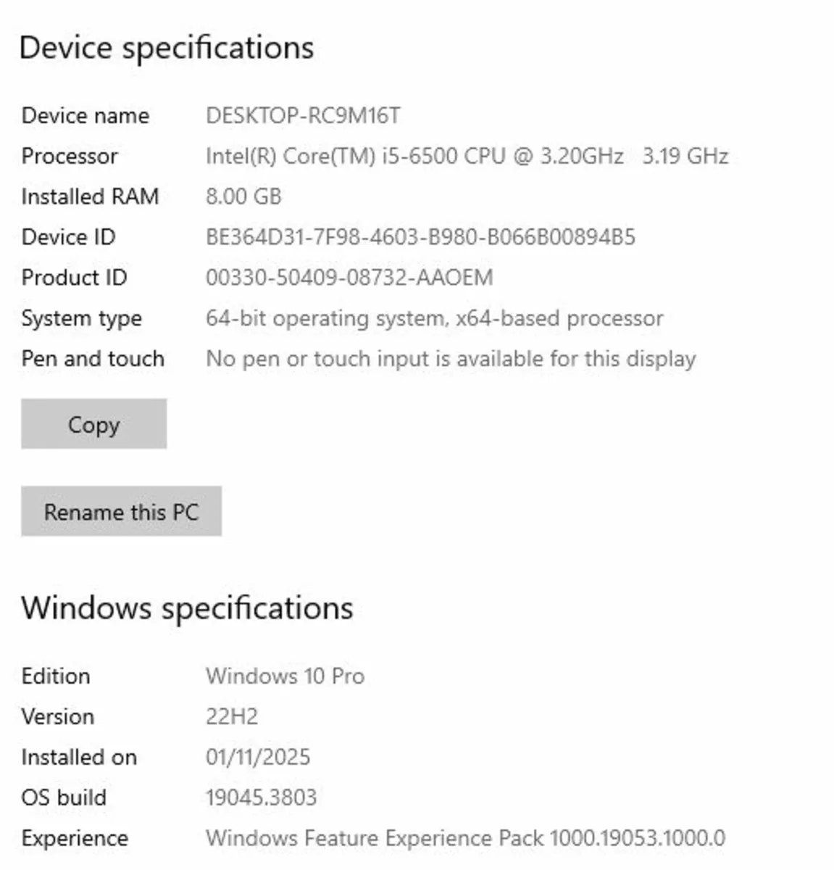Click the Installed RAM label

(x=91, y=196)
